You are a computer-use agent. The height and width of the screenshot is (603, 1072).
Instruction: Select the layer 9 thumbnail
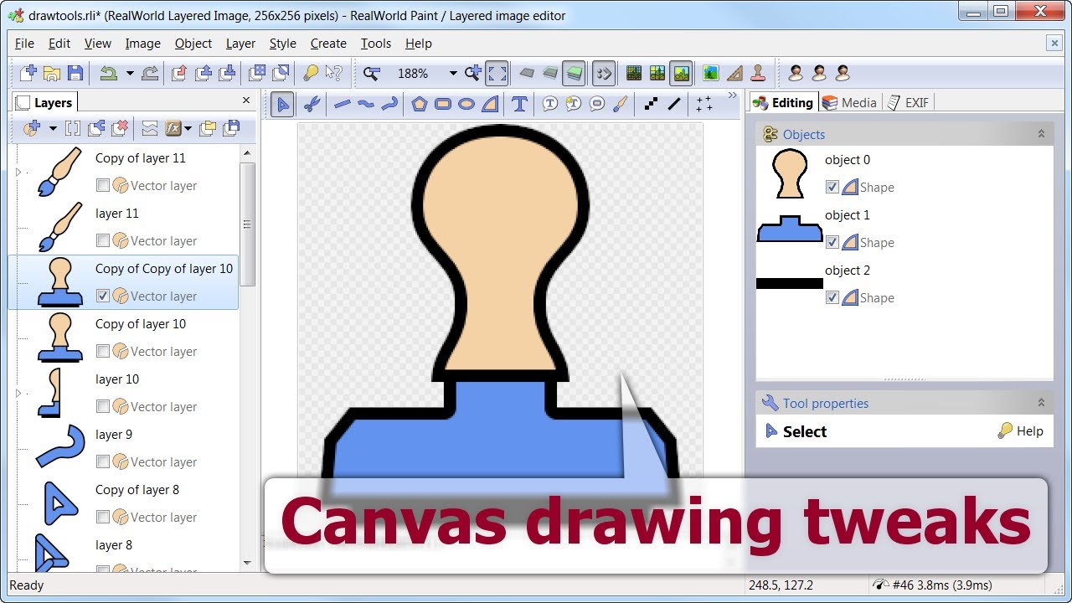(61, 446)
